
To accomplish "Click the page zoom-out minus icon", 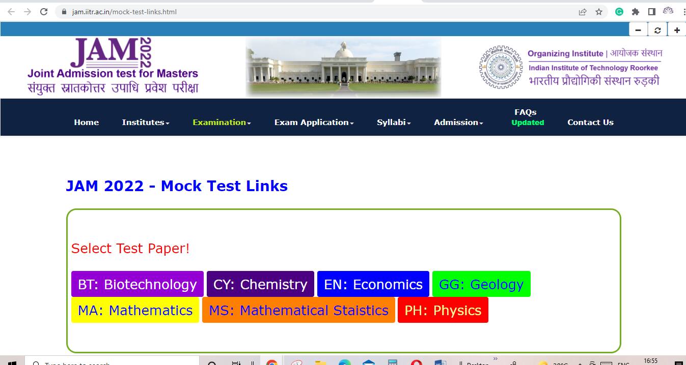I will 638,29.
